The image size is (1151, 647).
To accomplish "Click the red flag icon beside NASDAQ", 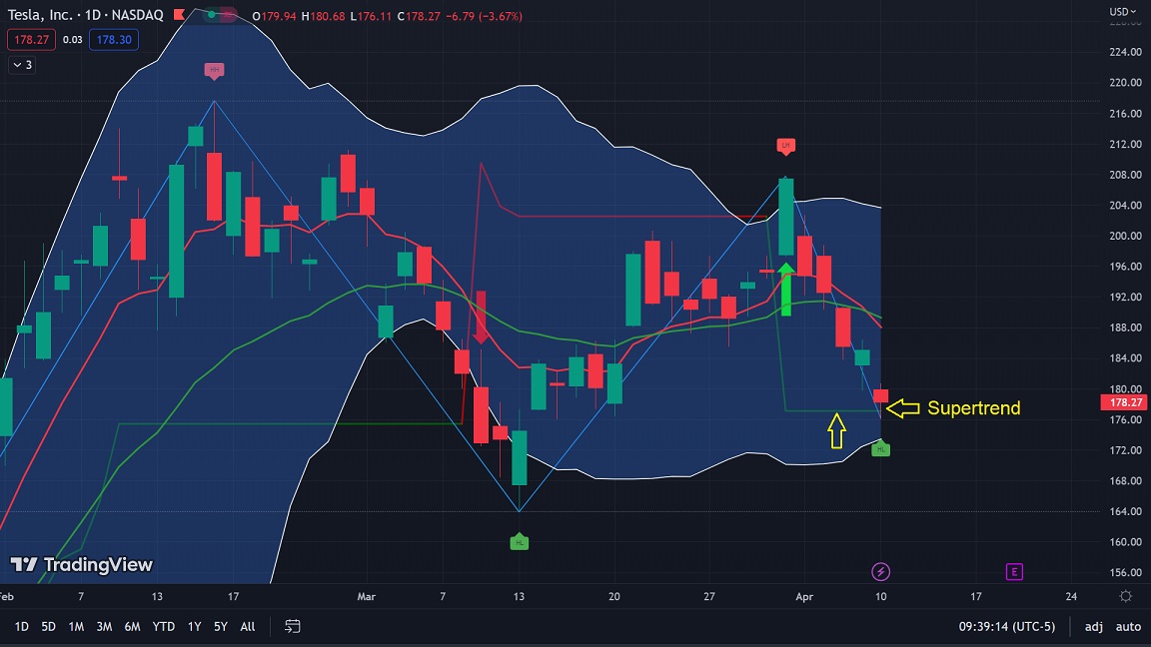I will point(179,15).
